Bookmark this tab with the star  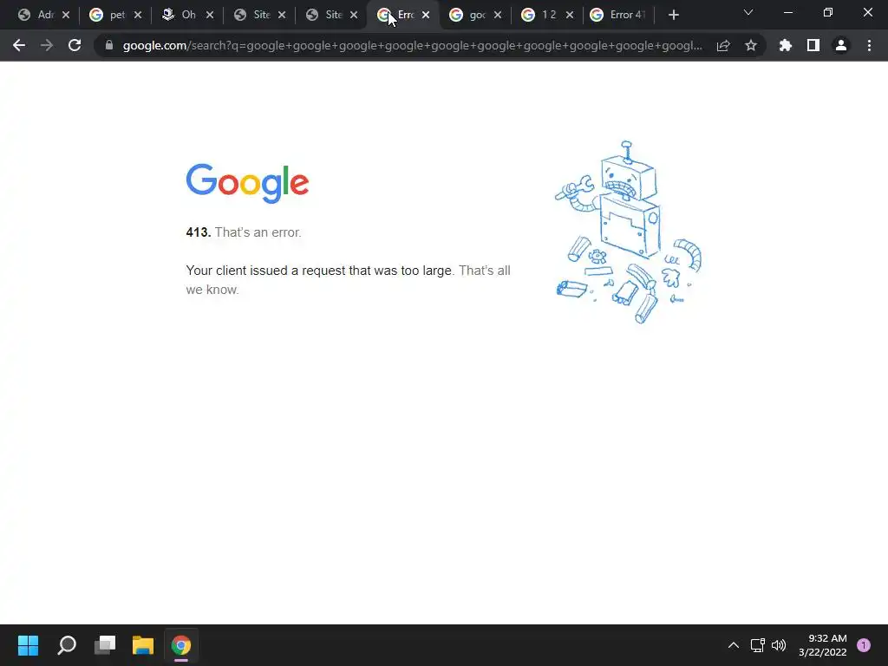(x=751, y=45)
